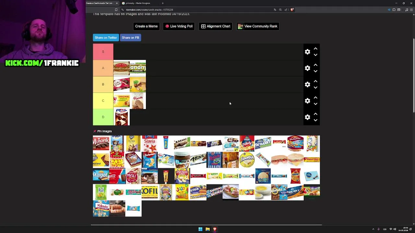Click the share page icon in address bar
415x233 pixels.
286,10
